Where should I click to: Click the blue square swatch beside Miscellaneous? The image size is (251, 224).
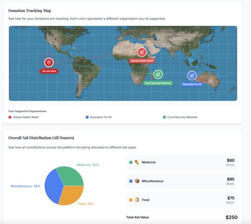coord(131,181)
